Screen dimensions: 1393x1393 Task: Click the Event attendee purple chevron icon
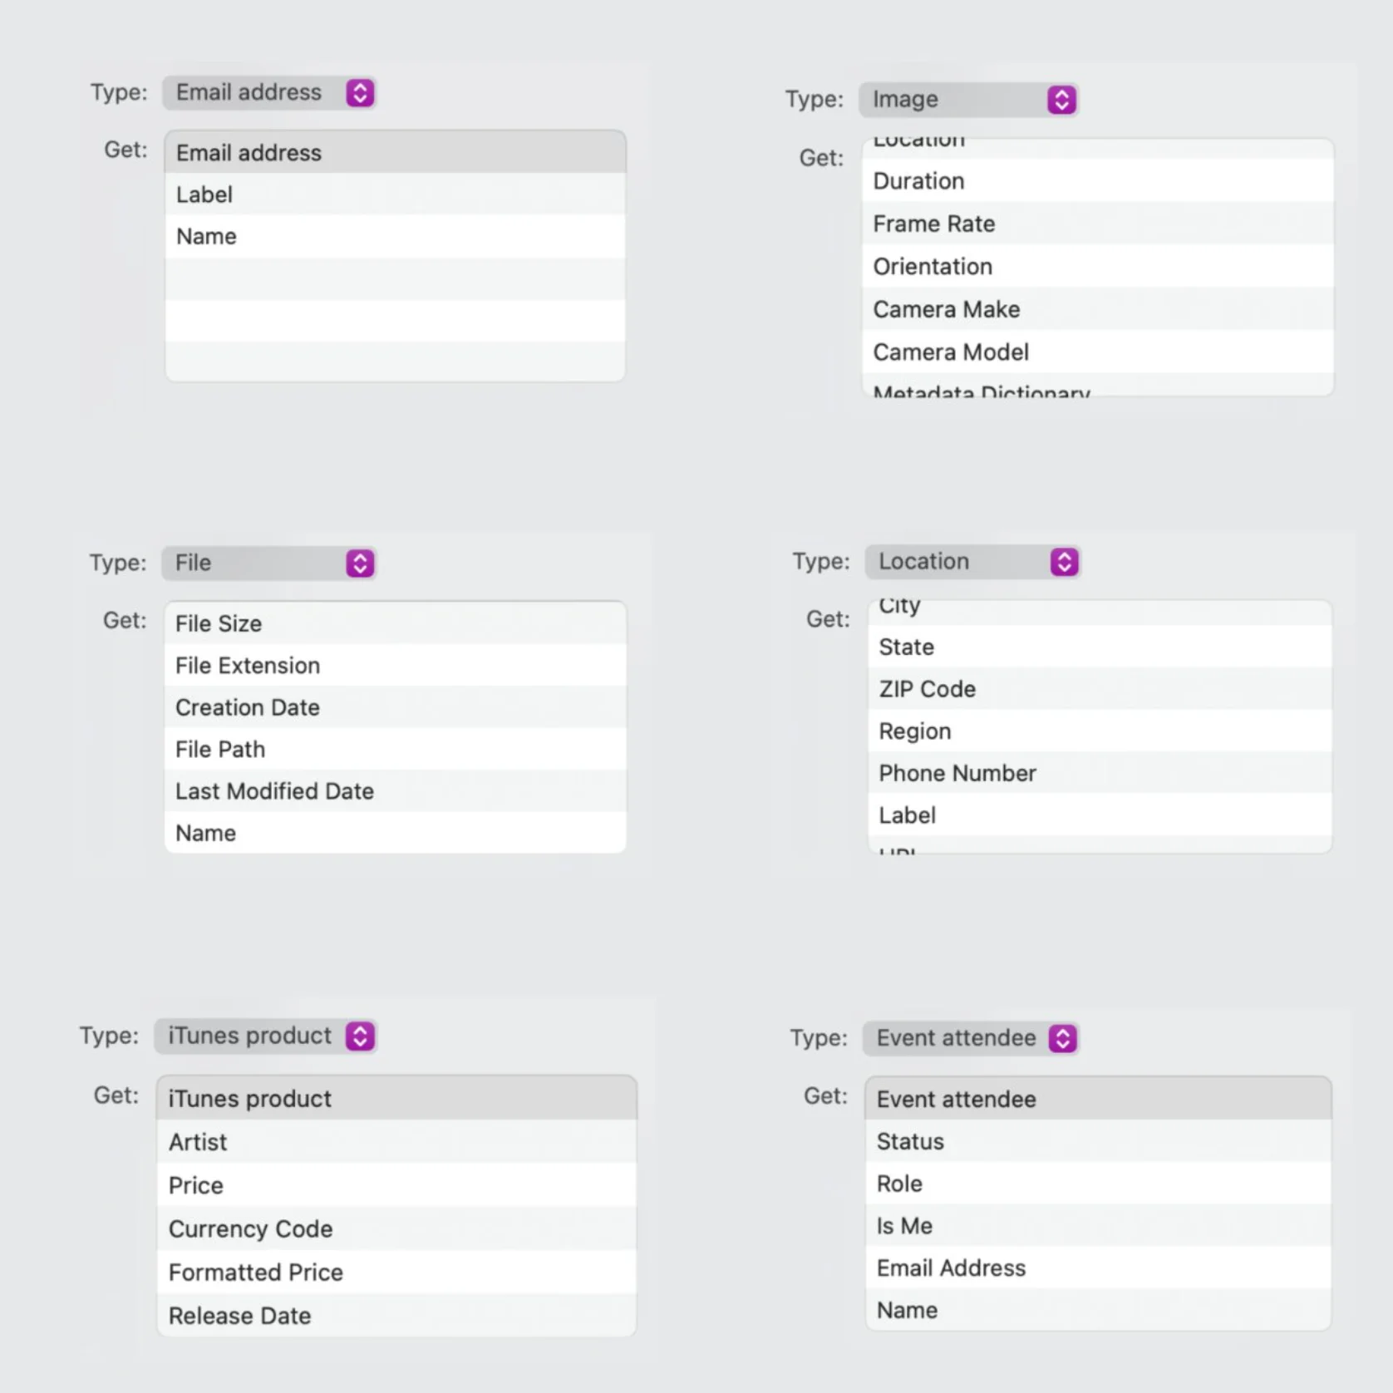(1062, 1038)
